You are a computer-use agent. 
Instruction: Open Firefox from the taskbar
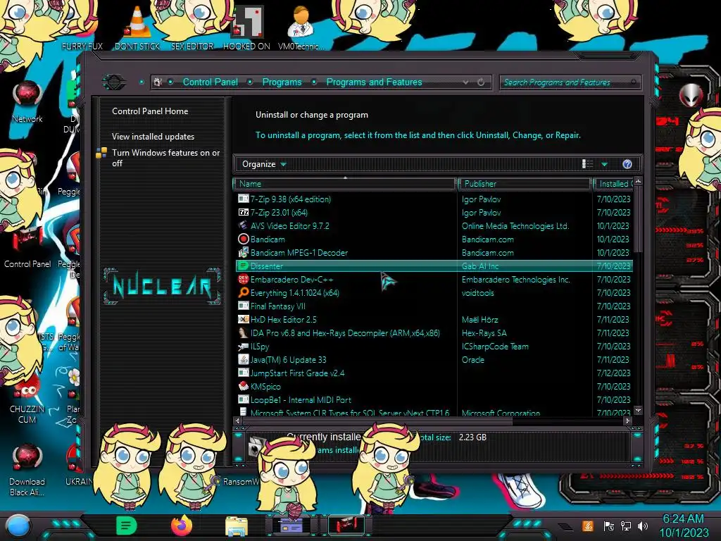click(x=182, y=526)
